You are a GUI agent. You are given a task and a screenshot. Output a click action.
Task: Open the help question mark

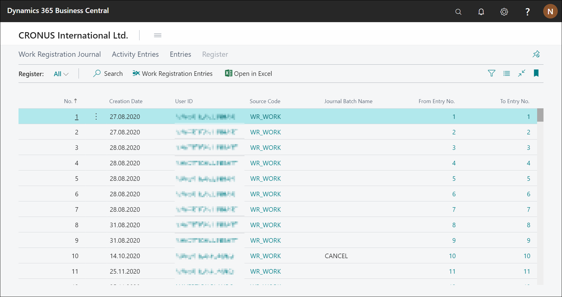point(527,12)
